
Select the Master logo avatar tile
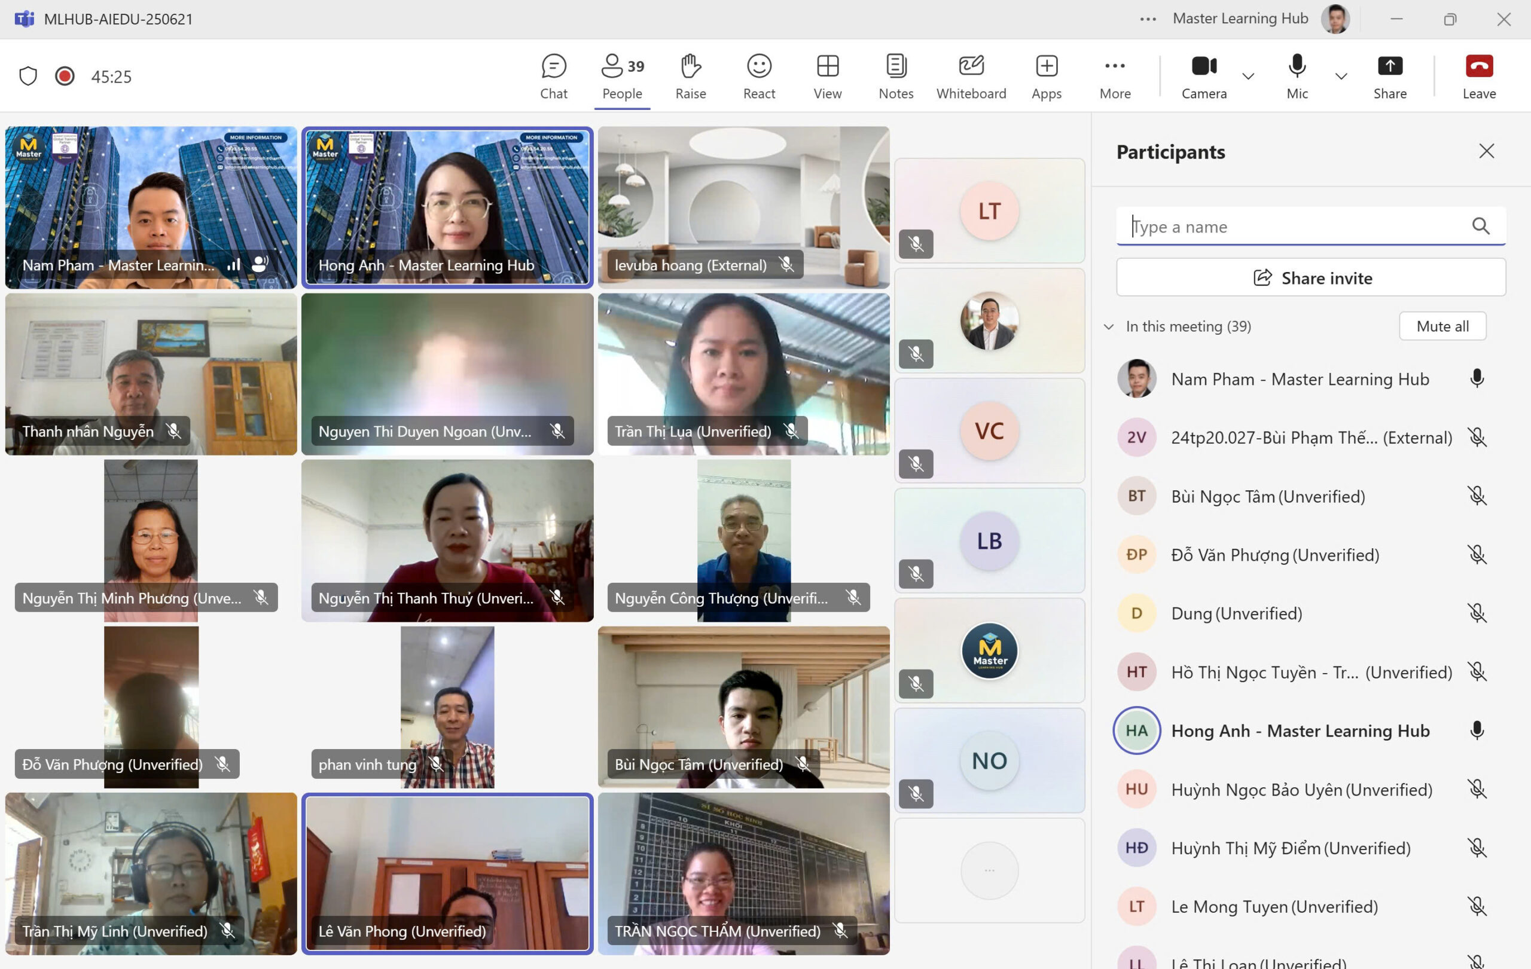pyautogui.click(x=989, y=650)
